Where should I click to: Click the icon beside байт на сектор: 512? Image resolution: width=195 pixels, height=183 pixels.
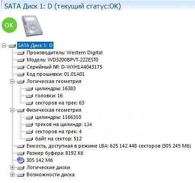pyautogui.click(x=29, y=139)
